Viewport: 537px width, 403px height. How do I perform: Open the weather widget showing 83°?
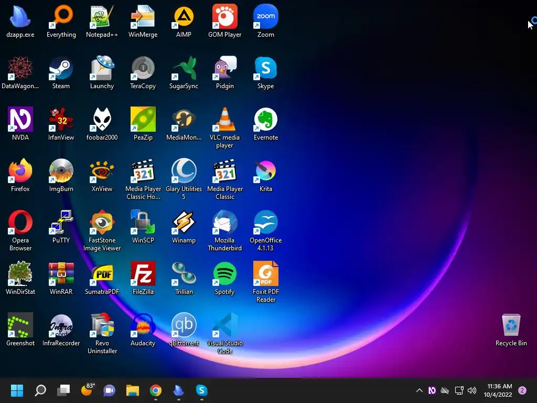pyautogui.click(x=87, y=390)
